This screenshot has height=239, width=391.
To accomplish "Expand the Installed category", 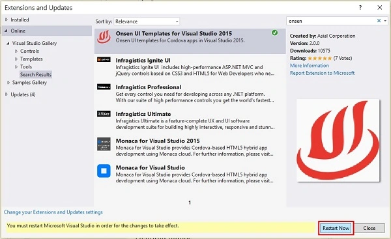I will click(x=7, y=20).
